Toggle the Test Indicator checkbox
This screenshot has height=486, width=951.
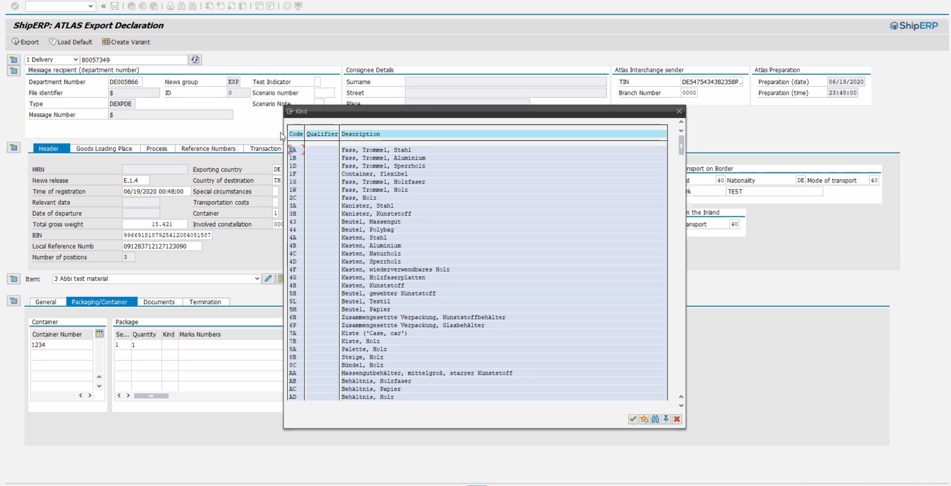coord(318,82)
